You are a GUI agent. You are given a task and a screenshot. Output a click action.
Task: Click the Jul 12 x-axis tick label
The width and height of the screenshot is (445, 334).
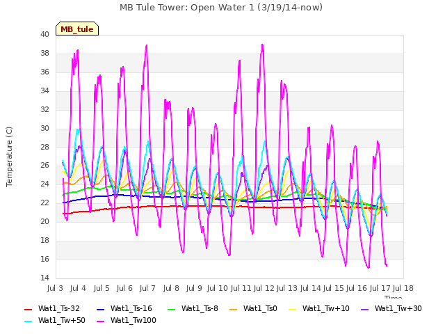(x=264, y=288)
